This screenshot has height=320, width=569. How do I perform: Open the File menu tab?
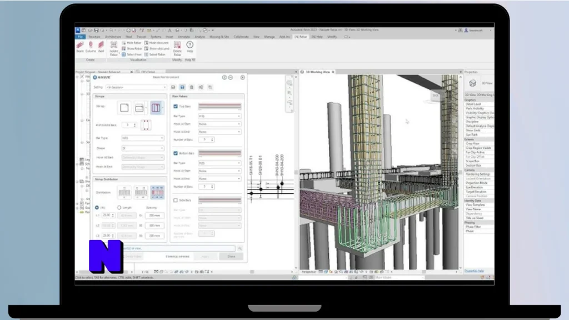point(80,37)
